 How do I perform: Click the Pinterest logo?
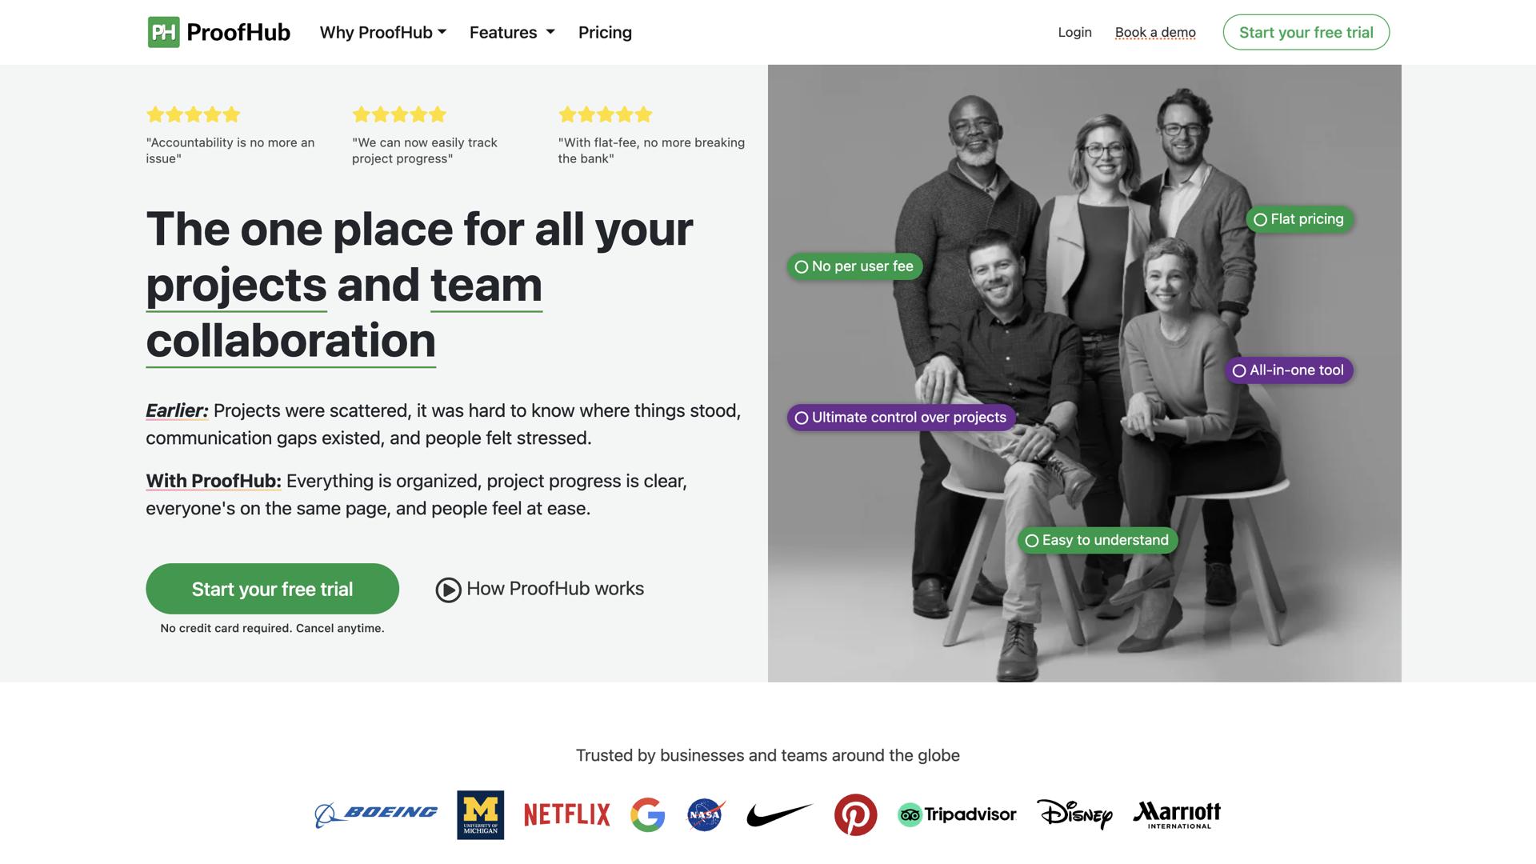click(855, 814)
